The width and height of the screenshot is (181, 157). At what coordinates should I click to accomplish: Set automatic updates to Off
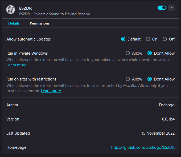pyautogui.click(x=165, y=39)
